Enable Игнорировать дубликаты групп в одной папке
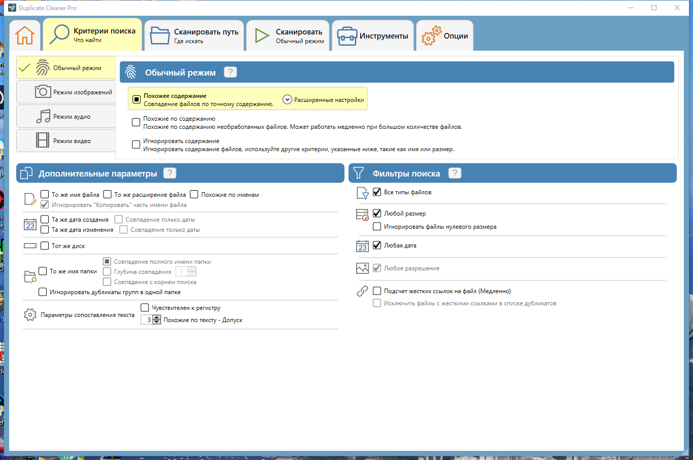The width and height of the screenshot is (693, 460). coord(43,292)
